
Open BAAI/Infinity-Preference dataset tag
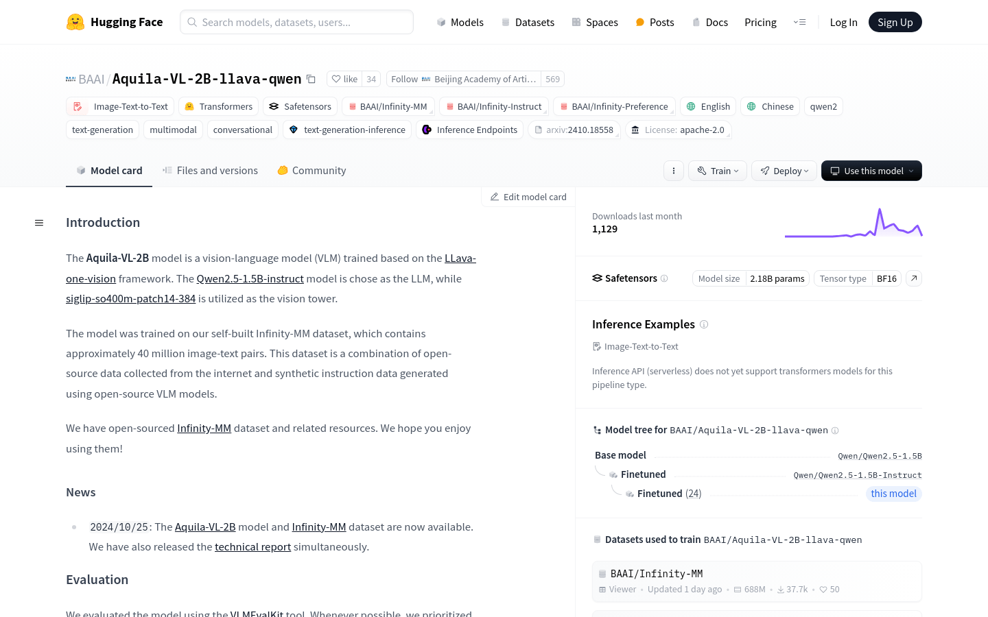tap(614, 106)
